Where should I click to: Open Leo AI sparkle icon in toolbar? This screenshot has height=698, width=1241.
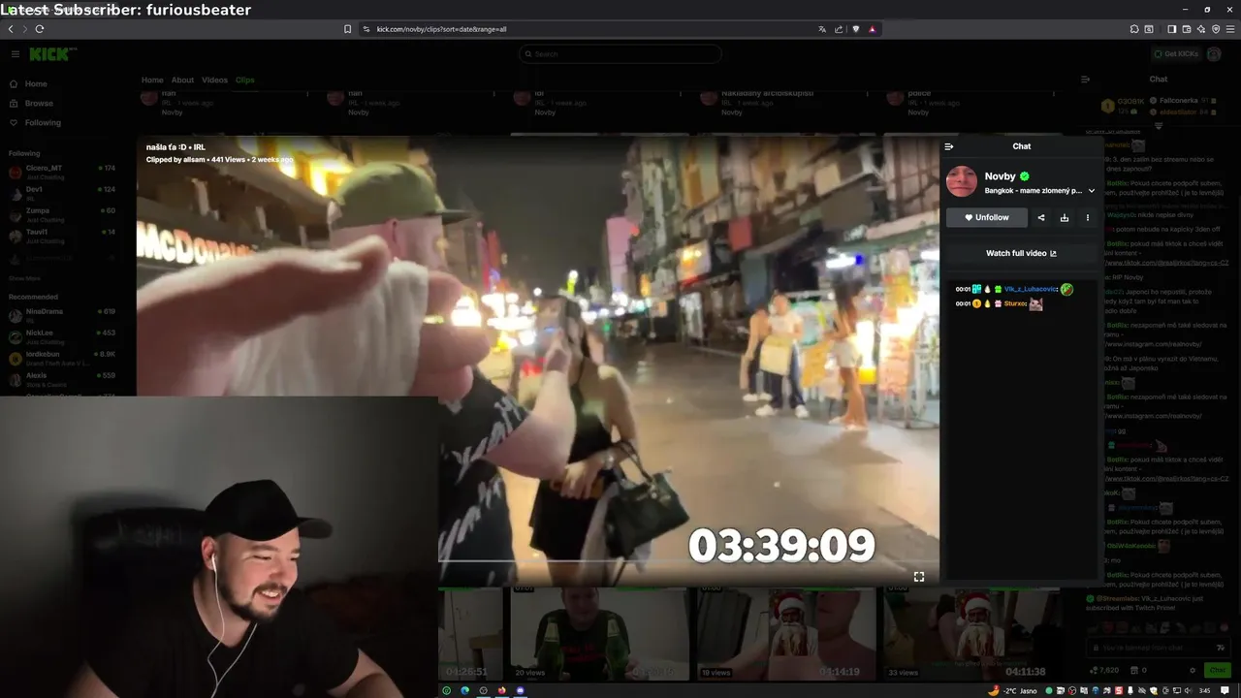[x=1201, y=29]
